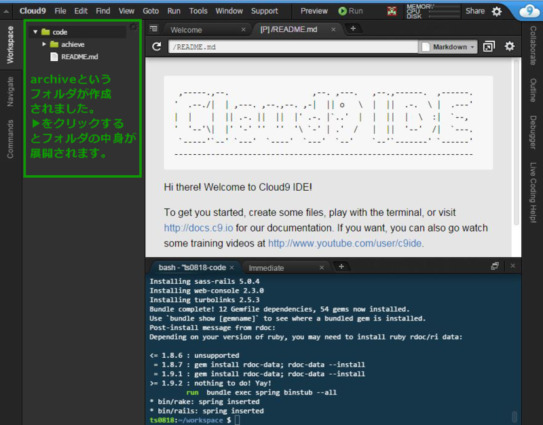Click the MEMORY CPU DISK stats meter
The image size is (543, 425).
coord(433,11)
